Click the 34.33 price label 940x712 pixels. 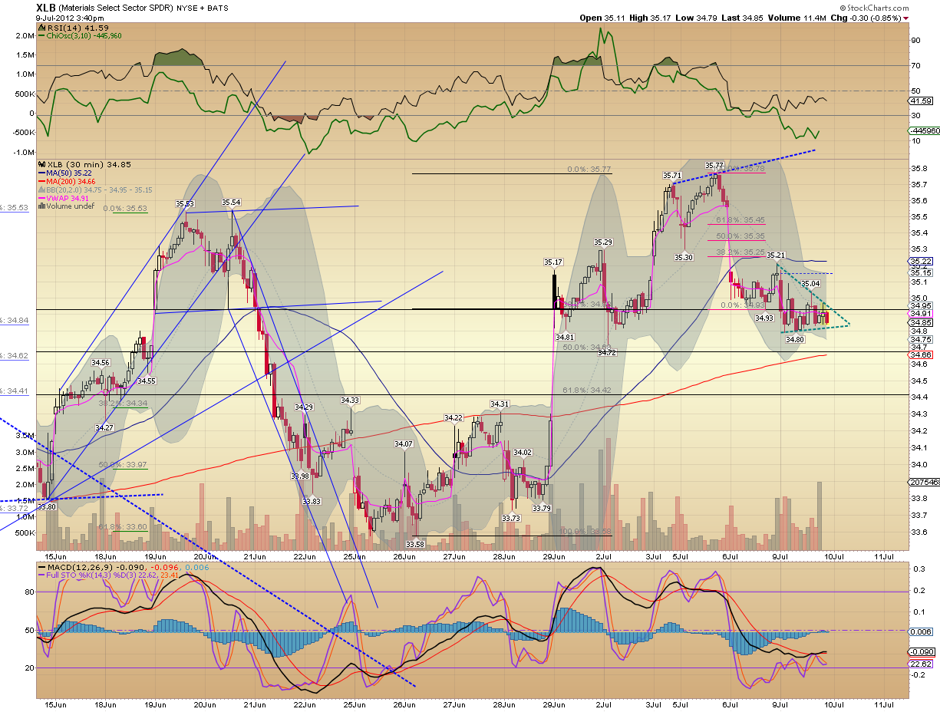click(350, 400)
